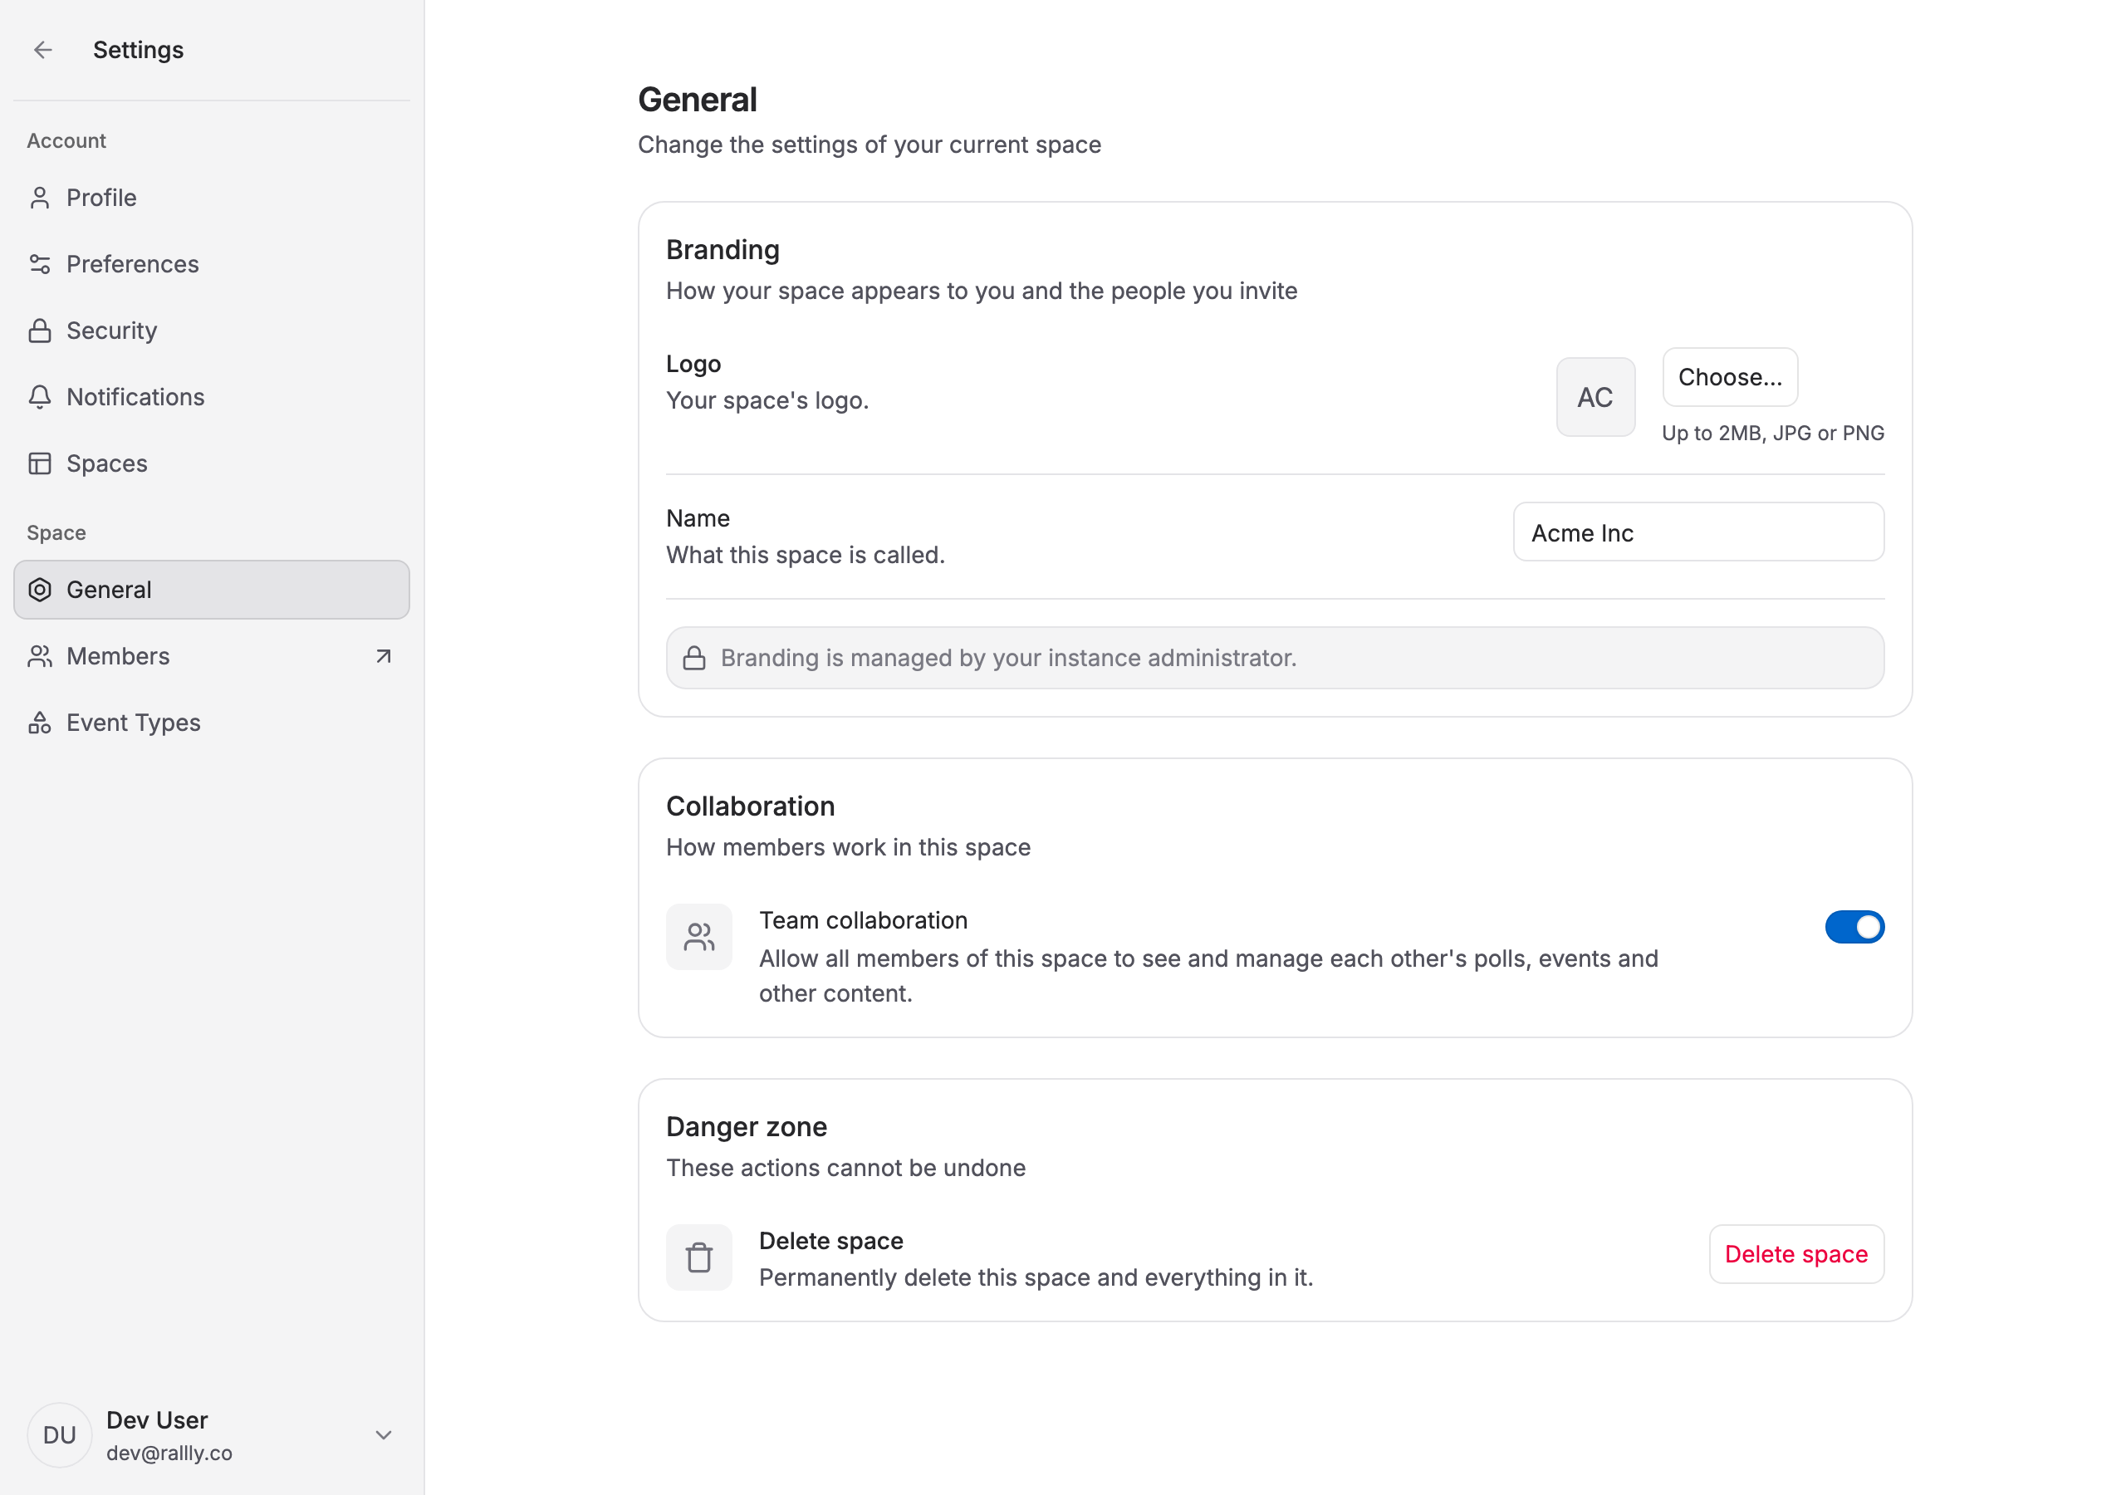Go to Security settings
The width and height of the screenshot is (2126, 1495).
pyautogui.click(x=211, y=331)
